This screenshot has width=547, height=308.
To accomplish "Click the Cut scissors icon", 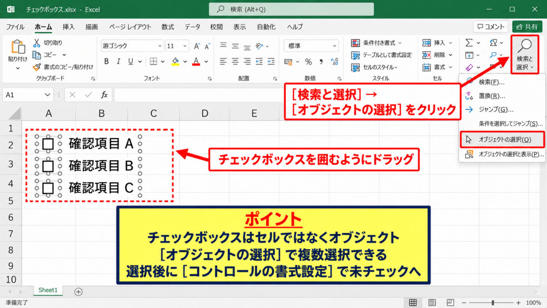I will click(37, 43).
